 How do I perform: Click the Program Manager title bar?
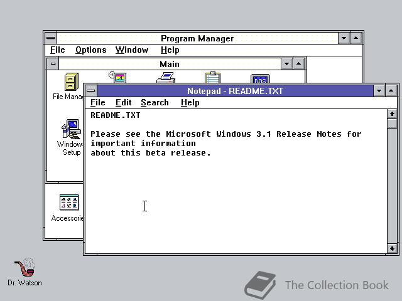tap(197, 38)
